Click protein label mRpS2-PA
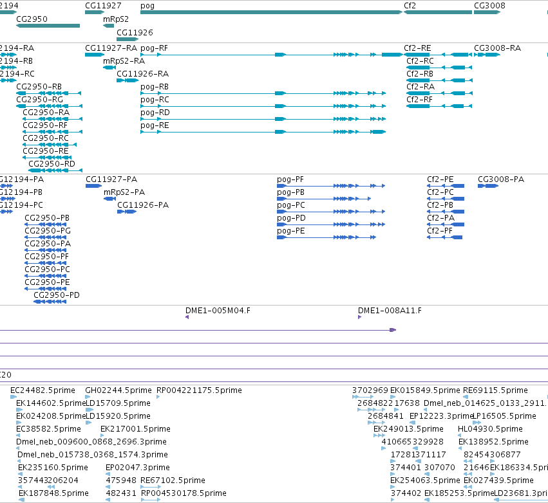 tap(124, 192)
